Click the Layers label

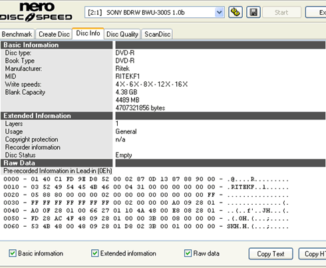pyautogui.click(x=14, y=124)
